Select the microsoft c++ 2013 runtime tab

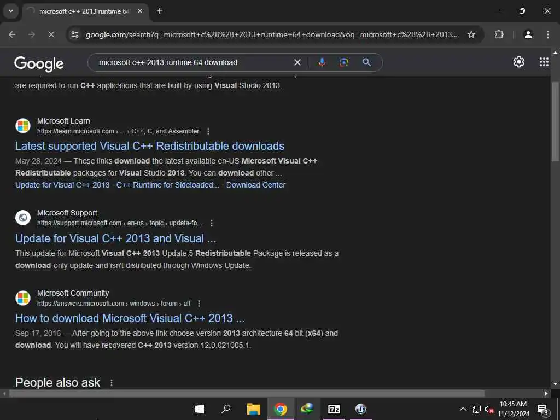[84, 11]
